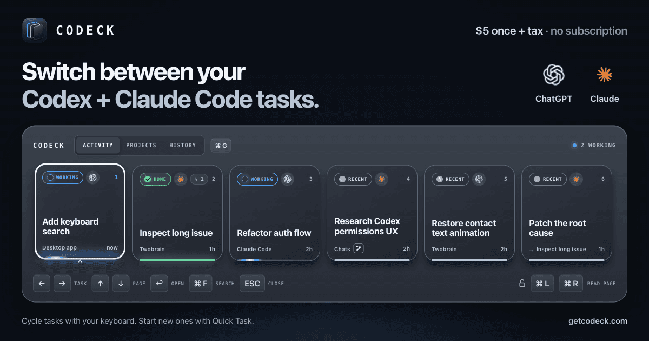The height and width of the screenshot is (341, 649).
Task: Click the left arrow task key
Action: (42, 283)
